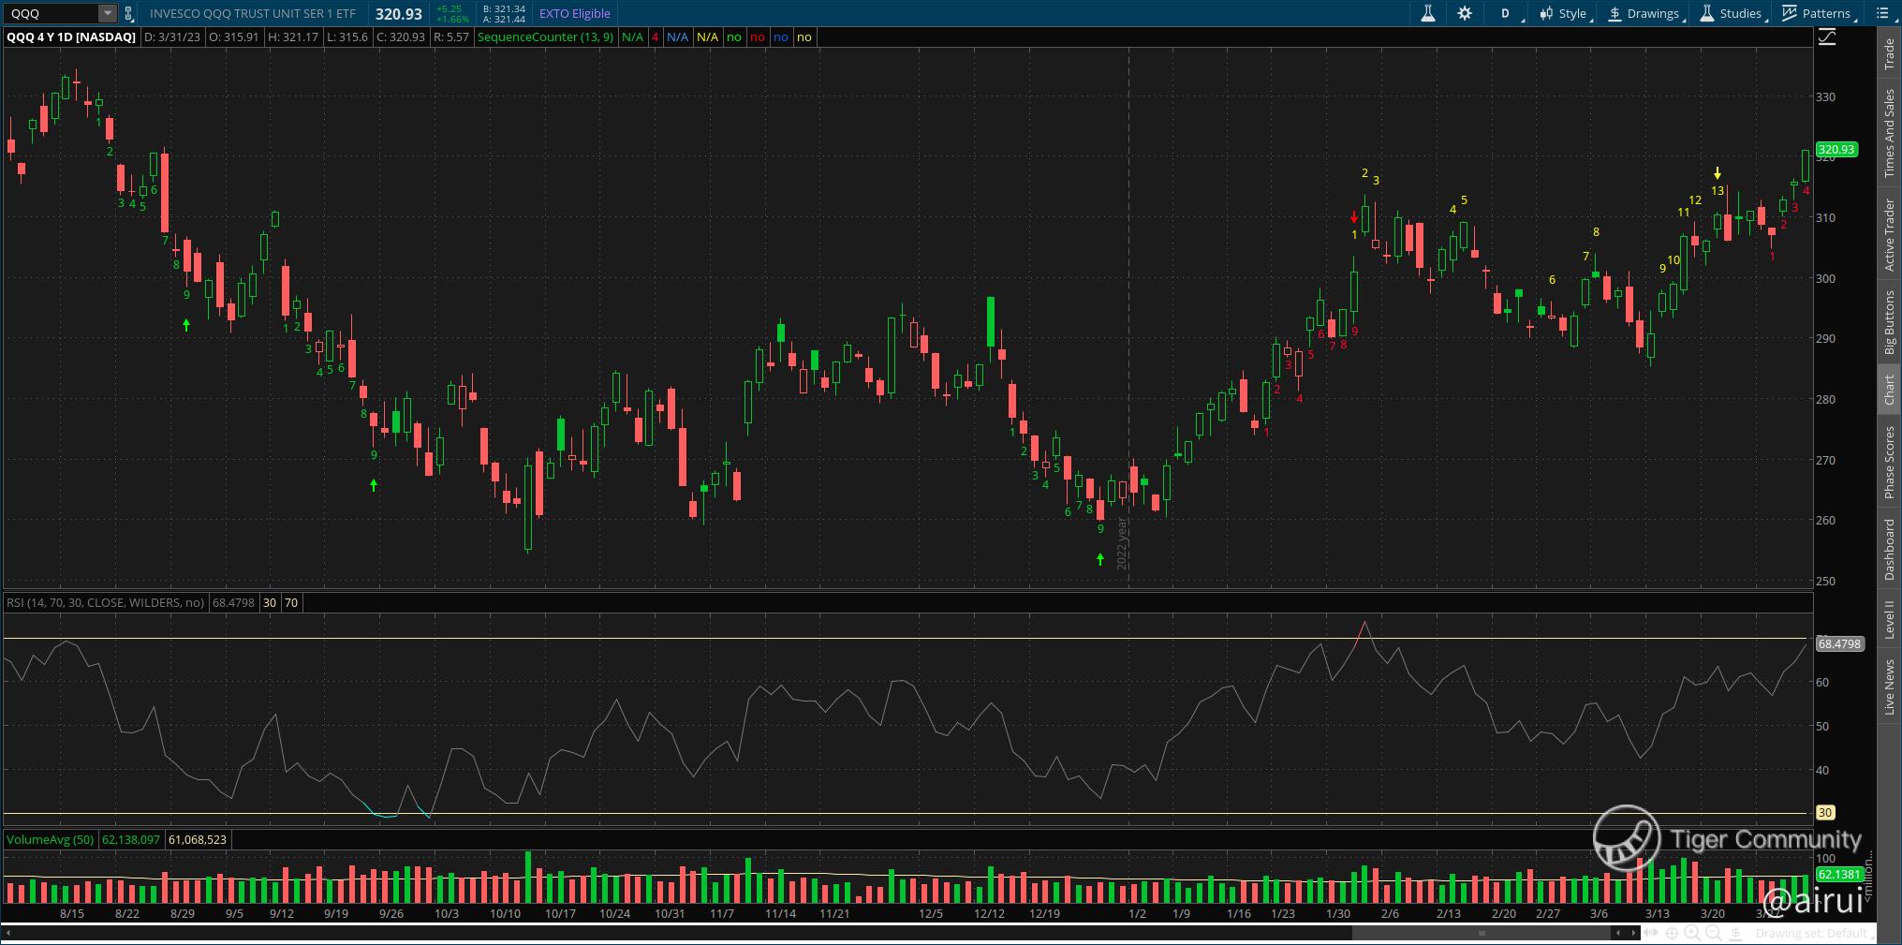Click the green up arrow near 2022 year line
Screen dimensions: 1902x945
(x=1100, y=559)
